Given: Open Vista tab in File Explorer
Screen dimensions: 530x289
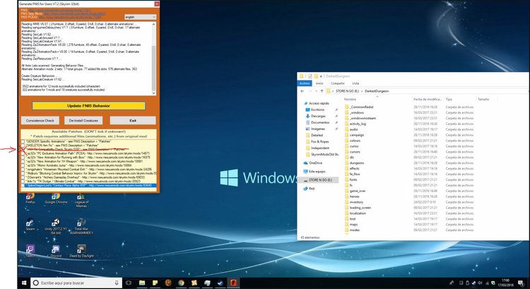Looking at the screenshot, I should pos(355,83).
